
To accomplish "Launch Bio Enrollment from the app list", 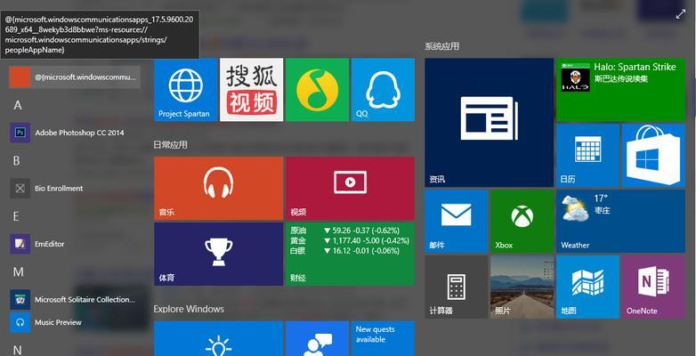I will (x=75, y=188).
